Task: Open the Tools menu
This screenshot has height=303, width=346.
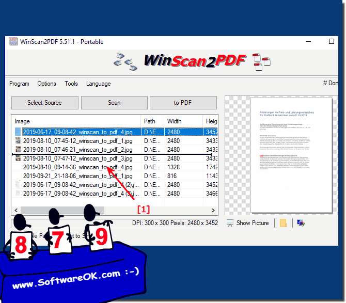Action: coord(71,84)
